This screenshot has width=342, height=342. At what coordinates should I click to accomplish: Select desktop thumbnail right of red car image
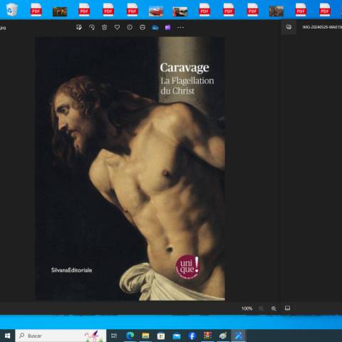180,11
